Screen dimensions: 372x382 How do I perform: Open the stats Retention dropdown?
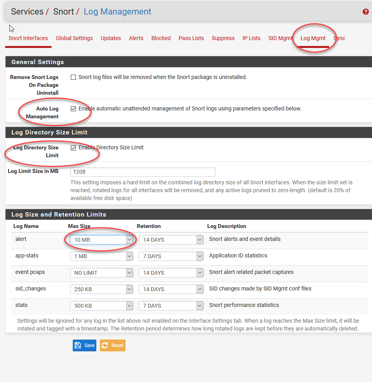(x=171, y=306)
